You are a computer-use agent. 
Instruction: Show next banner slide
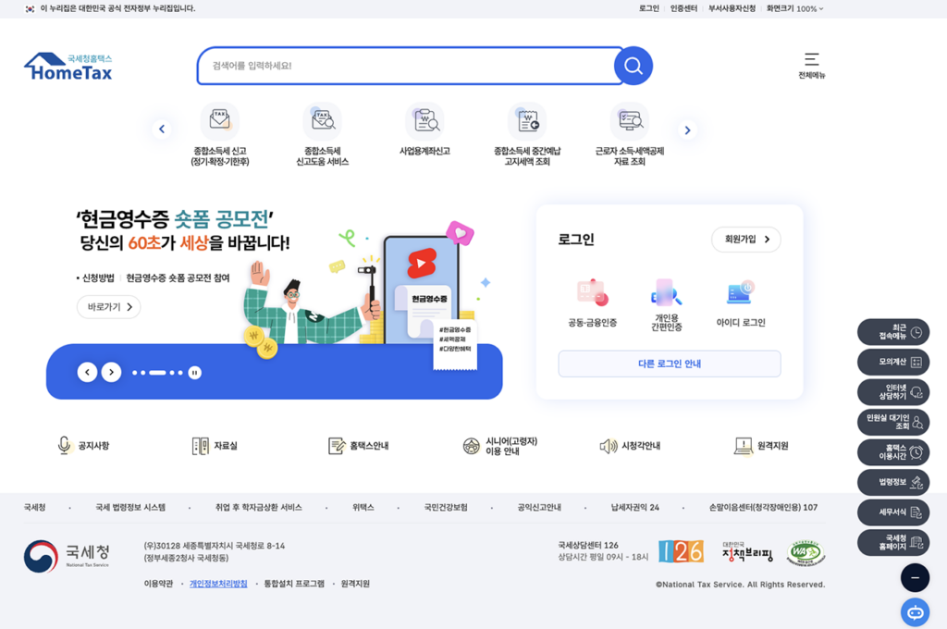111,372
